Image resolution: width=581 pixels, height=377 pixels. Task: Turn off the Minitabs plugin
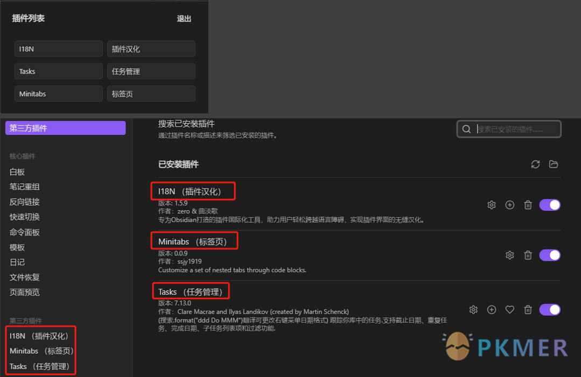point(549,255)
